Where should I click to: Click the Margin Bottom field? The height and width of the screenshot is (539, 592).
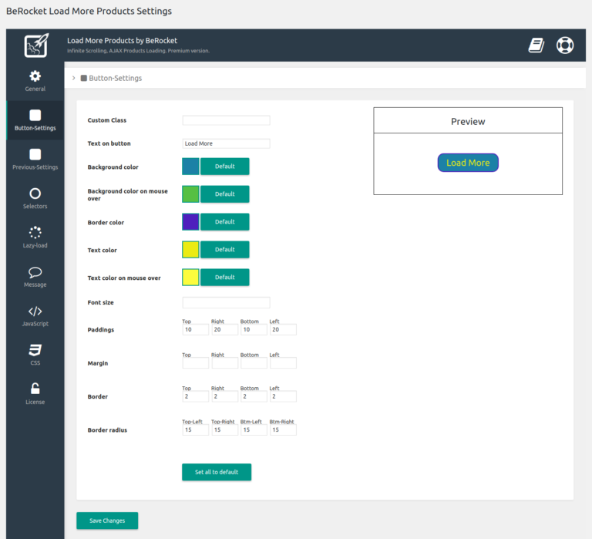[254, 363]
